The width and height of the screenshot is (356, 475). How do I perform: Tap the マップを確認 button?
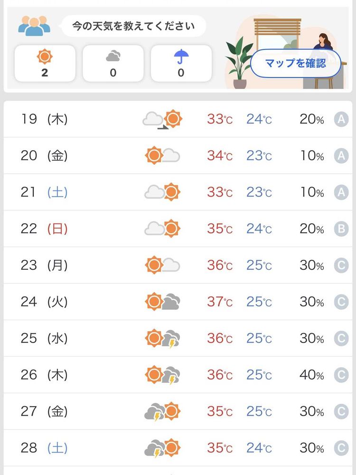[295, 63]
